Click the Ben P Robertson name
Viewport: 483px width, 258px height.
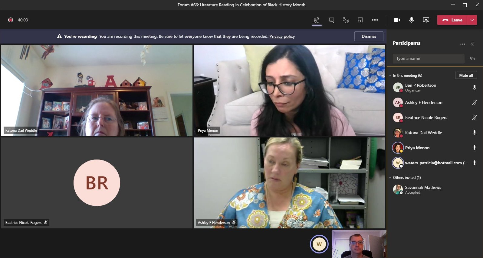tap(421, 85)
